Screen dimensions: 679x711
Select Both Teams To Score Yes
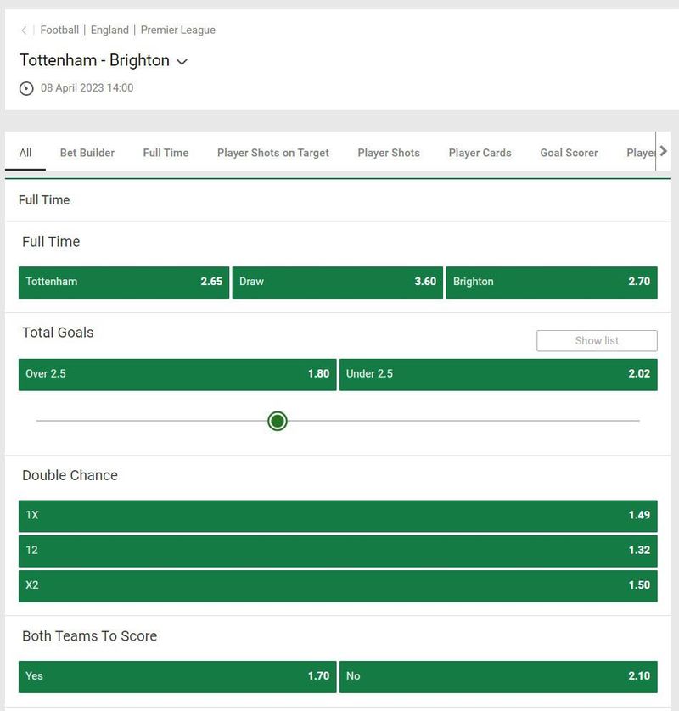177,676
